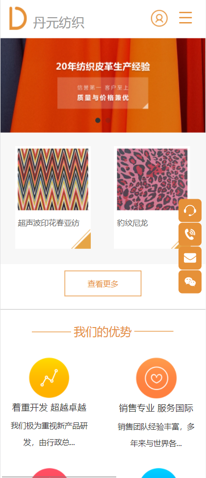Image resolution: width=206 pixels, height=478 pixels.
Task: Open 着重开发 超越卓越 heading
Action: tap(49, 408)
